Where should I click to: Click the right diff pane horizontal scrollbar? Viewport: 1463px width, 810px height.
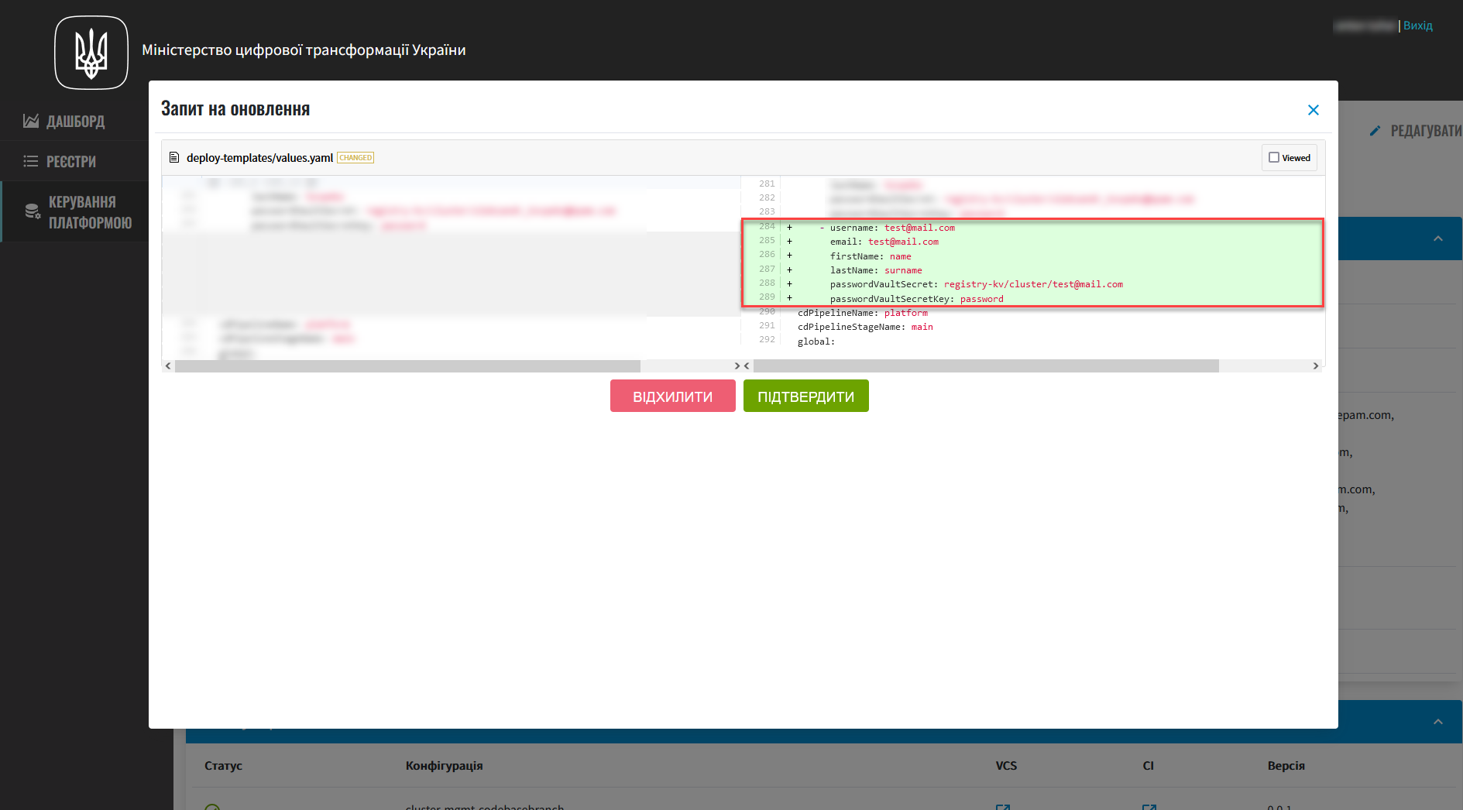986,366
